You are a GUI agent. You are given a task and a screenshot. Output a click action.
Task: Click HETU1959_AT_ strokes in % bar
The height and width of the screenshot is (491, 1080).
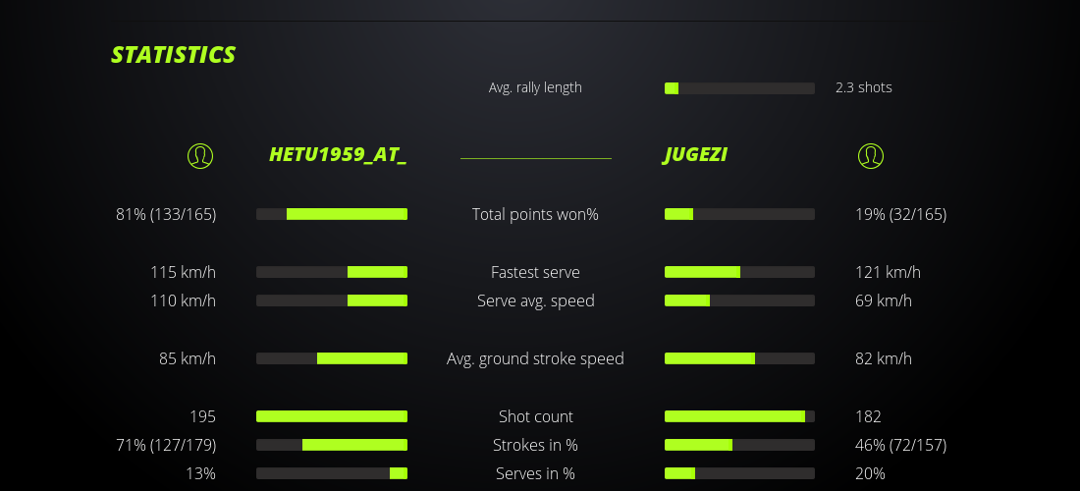332,445
